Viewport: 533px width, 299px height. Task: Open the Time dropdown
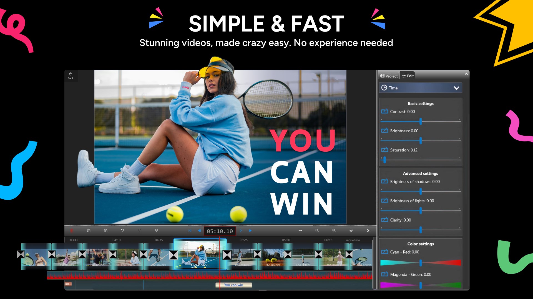[420, 88]
